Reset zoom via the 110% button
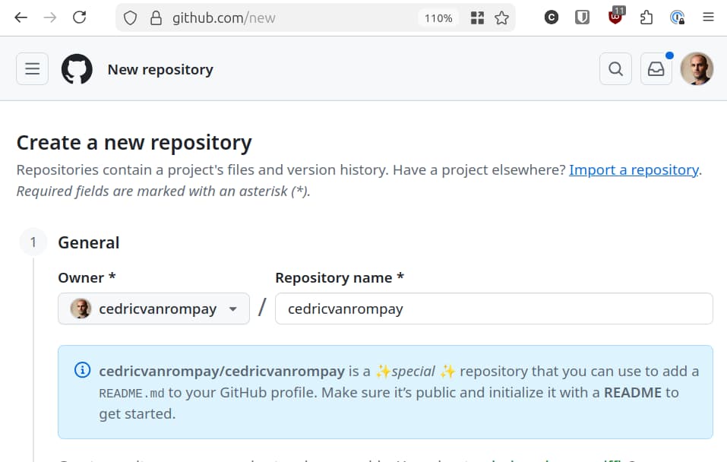The width and height of the screenshot is (727, 462). pos(438,18)
